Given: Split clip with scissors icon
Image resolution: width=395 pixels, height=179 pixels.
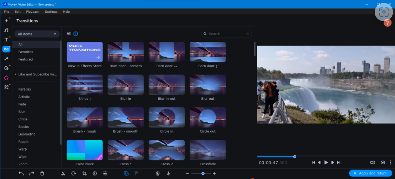Looking at the screenshot, I should coord(63,173).
